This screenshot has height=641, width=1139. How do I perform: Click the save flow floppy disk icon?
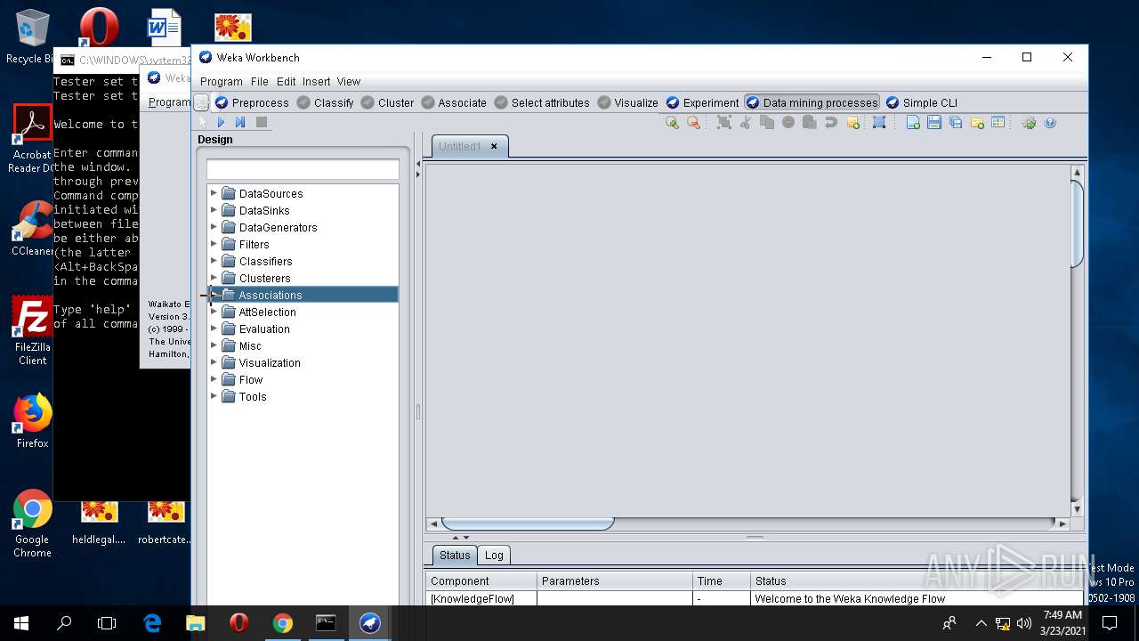pyautogui.click(x=934, y=123)
